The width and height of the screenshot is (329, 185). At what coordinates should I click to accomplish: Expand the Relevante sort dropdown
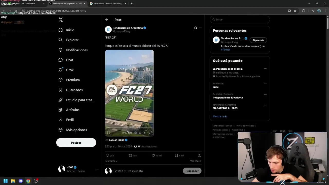pyautogui.click(x=111, y=161)
